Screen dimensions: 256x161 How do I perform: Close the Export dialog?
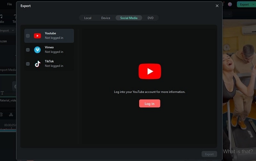pyautogui.click(x=217, y=6)
